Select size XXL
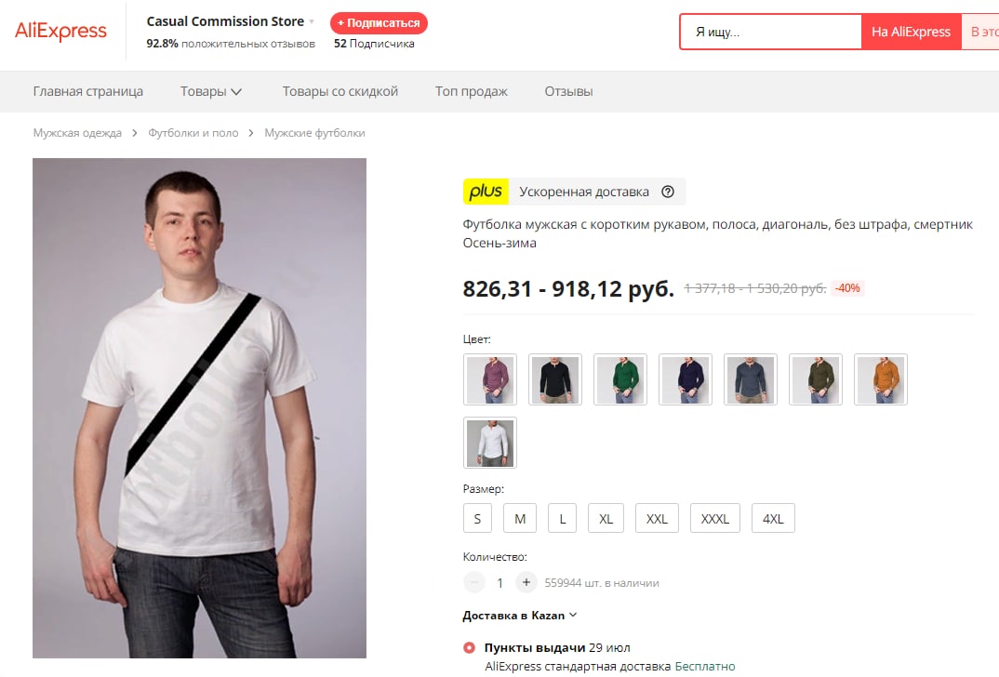Image resolution: width=999 pixels, height=677 pixels. 657,518
